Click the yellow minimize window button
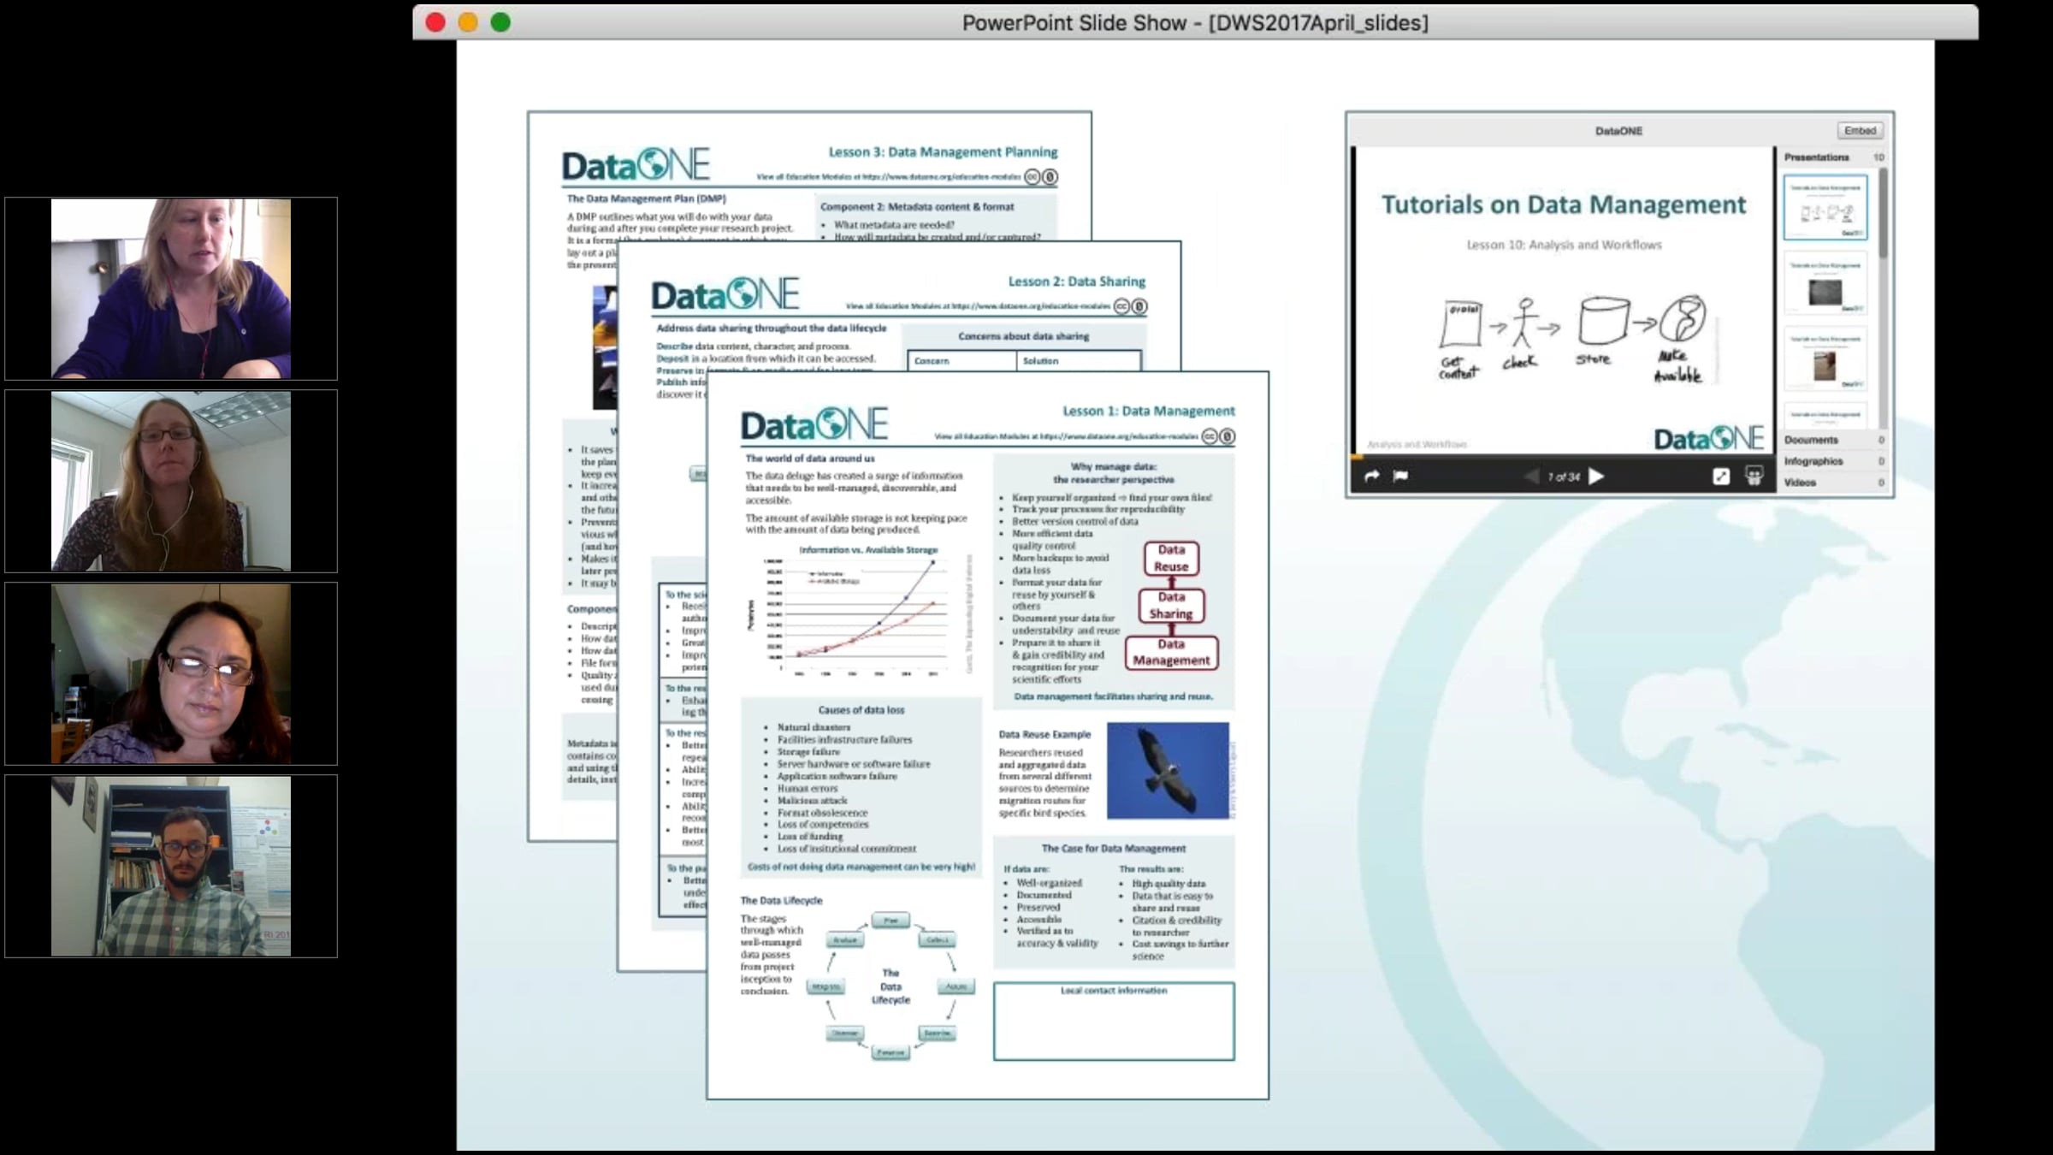This screenshot has height=1155, width=2053. point(468,22)
